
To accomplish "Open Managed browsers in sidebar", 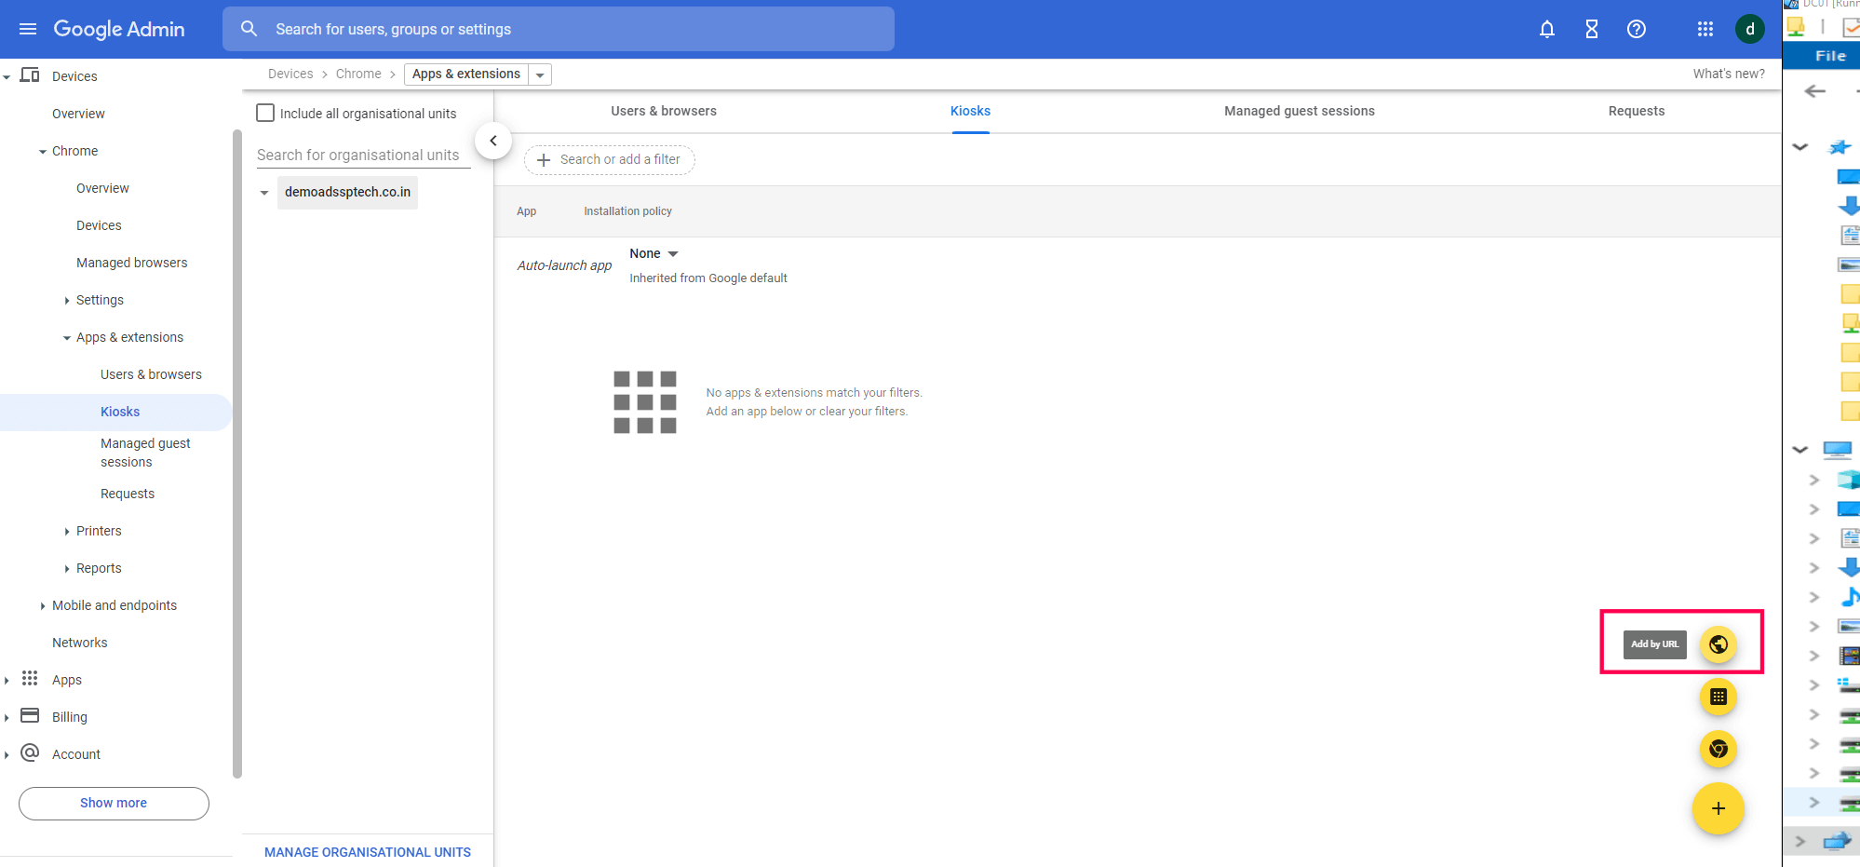I will click(132, 263).
